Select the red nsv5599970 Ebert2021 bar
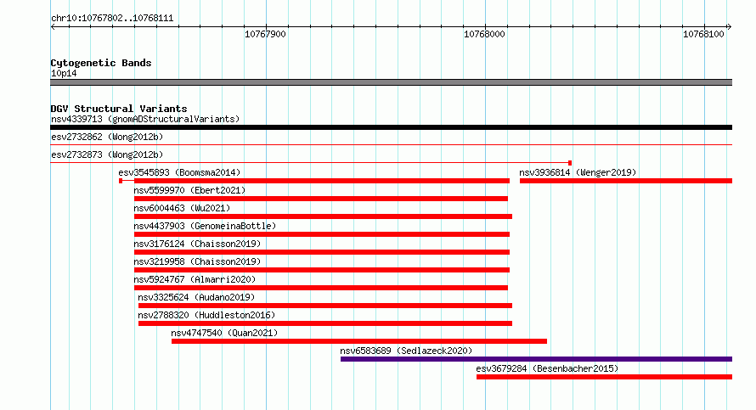Viewport: 756px width, 410px height. tap(321, 199)
